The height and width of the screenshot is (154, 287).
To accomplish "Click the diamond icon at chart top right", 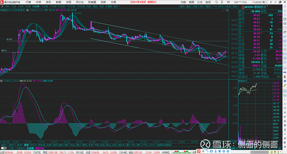I will (x=224, y=10).
